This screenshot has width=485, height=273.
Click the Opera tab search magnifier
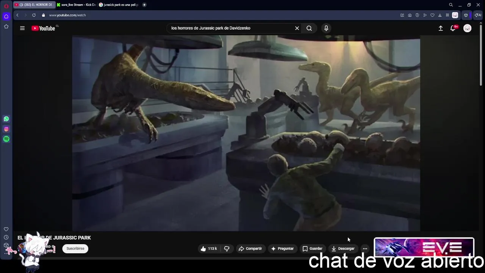(x=451, y=5)
